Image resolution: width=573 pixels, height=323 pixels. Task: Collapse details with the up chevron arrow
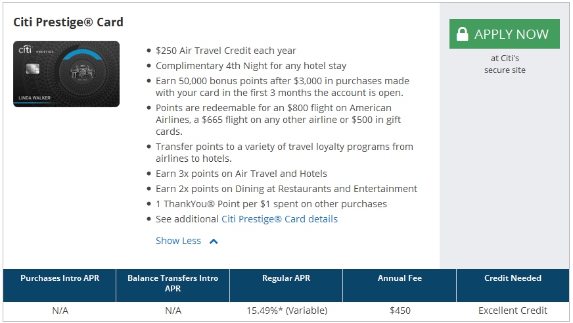click(214, 241)
